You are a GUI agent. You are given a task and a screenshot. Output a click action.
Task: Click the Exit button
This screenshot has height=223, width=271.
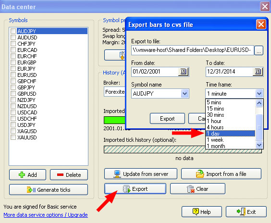[246, 211]
